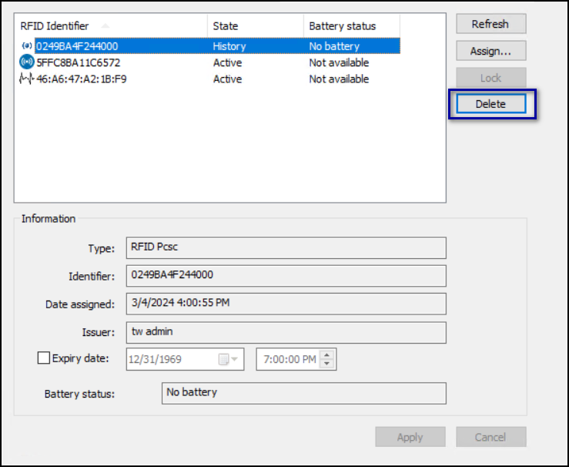Click into the Identifier text field
The image size is (569, 467).
286,276
